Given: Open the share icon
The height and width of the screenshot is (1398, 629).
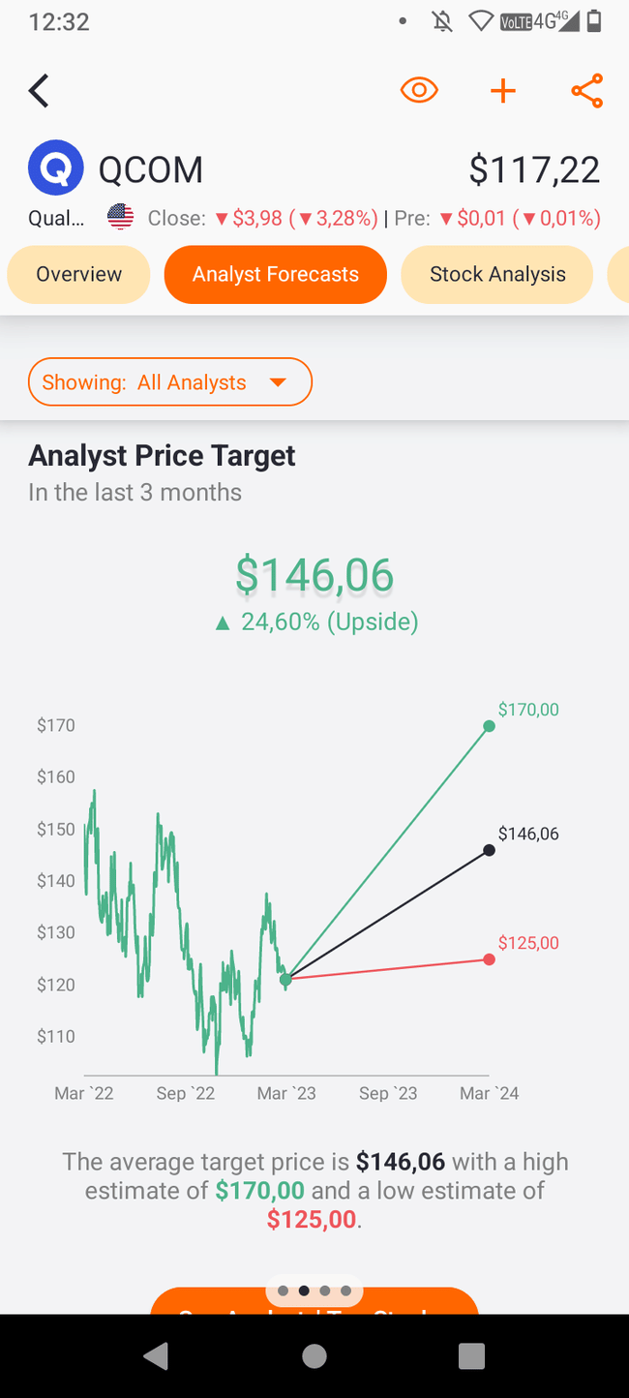Looking at the screenshot, I should [586, 91].
